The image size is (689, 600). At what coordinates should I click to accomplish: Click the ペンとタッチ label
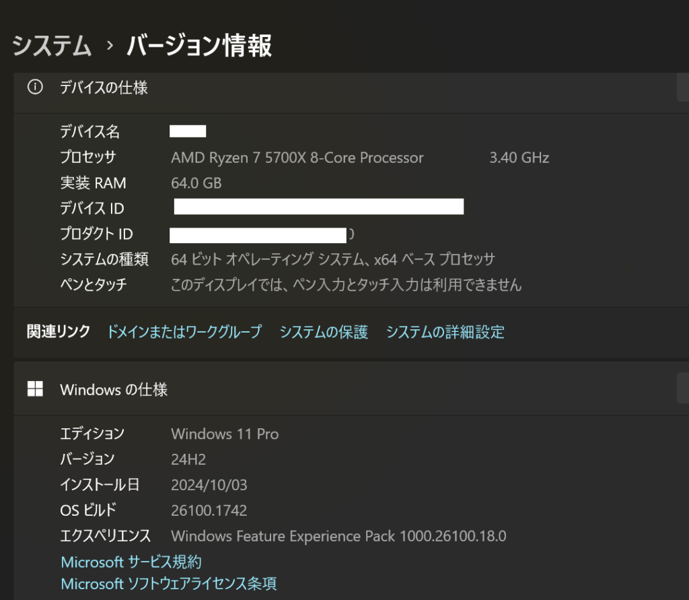coord(94,285)
